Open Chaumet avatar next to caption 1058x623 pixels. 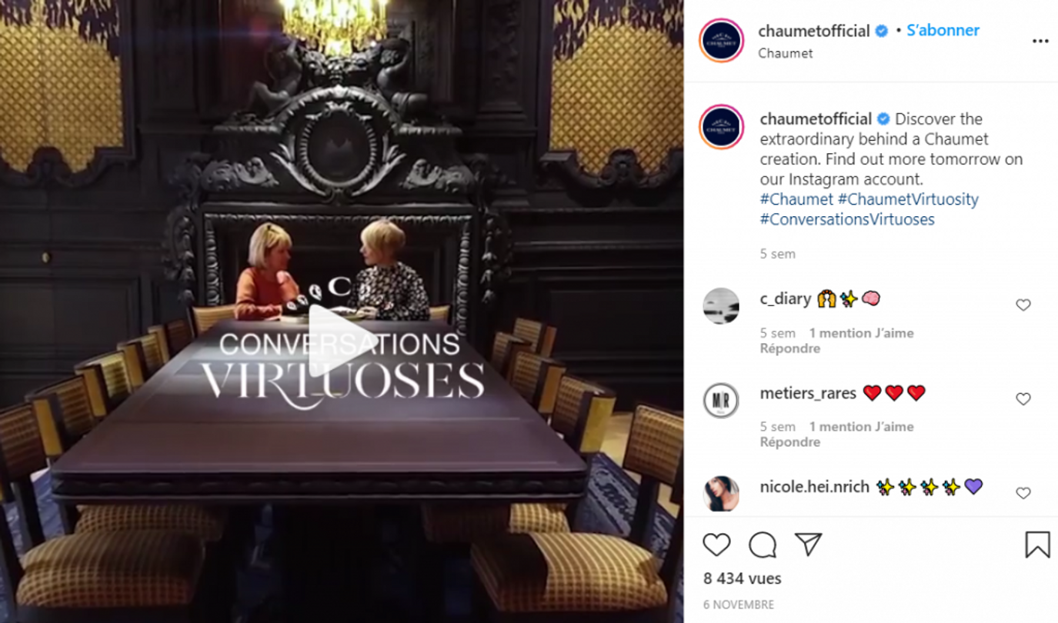click(722, 128)
